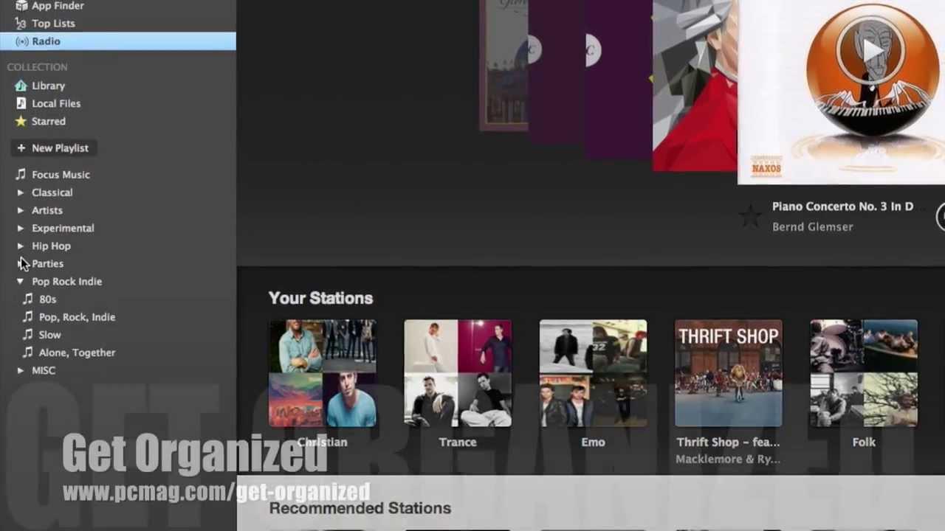Select the Pop Rock Indie folder label
Image resolution: width=945 pixels, height=531 pixels.
66,281
